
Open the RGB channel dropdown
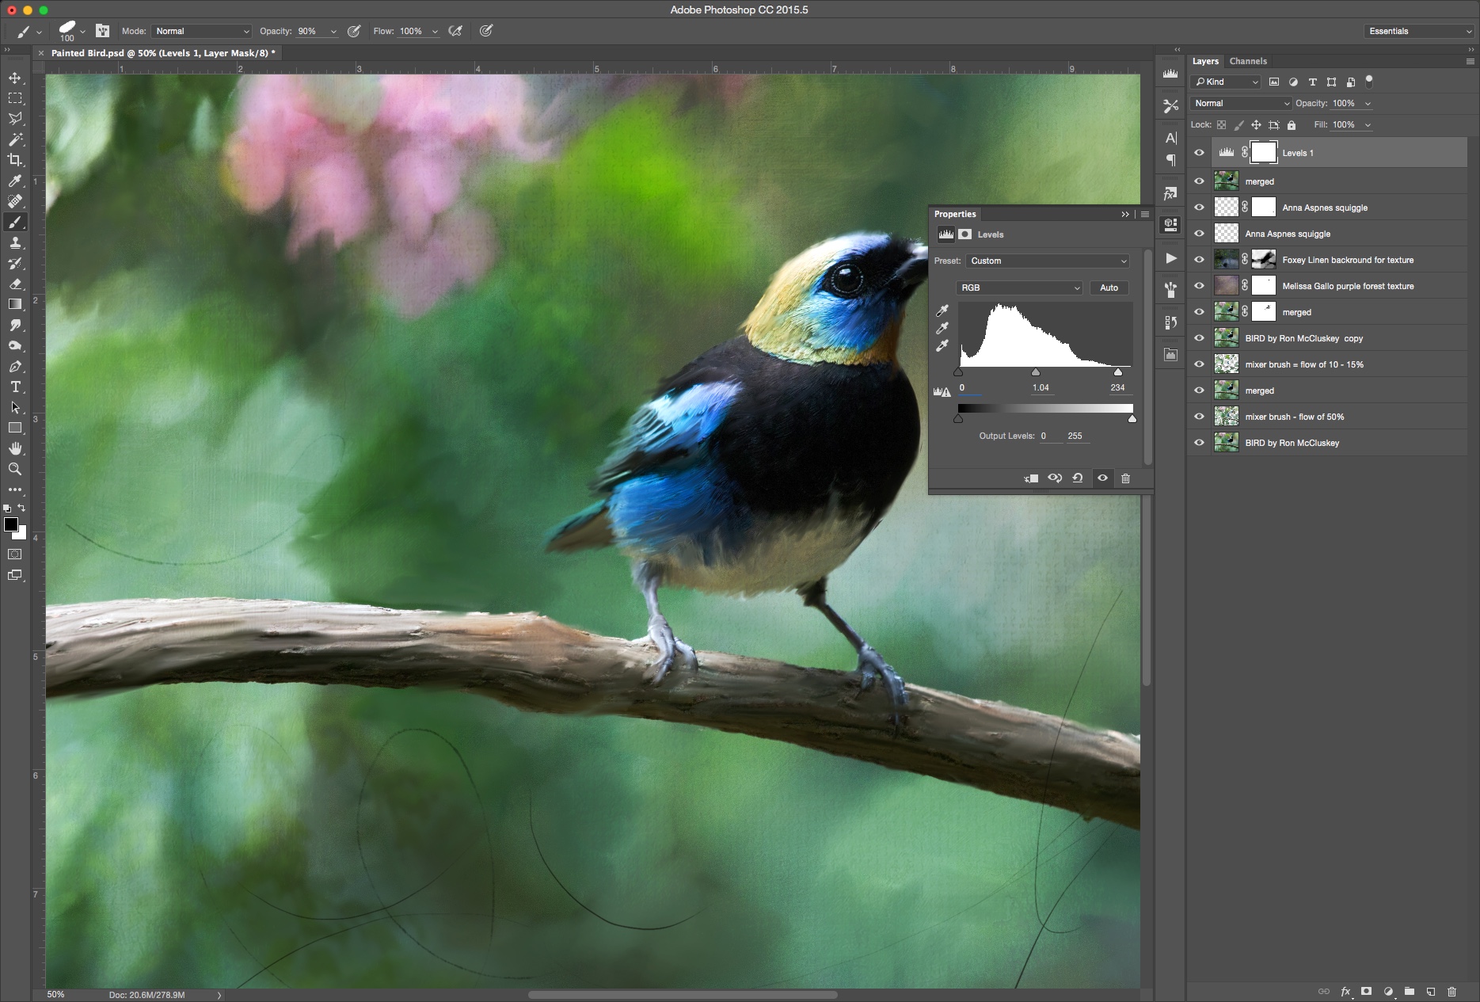tap(1018, 288)
